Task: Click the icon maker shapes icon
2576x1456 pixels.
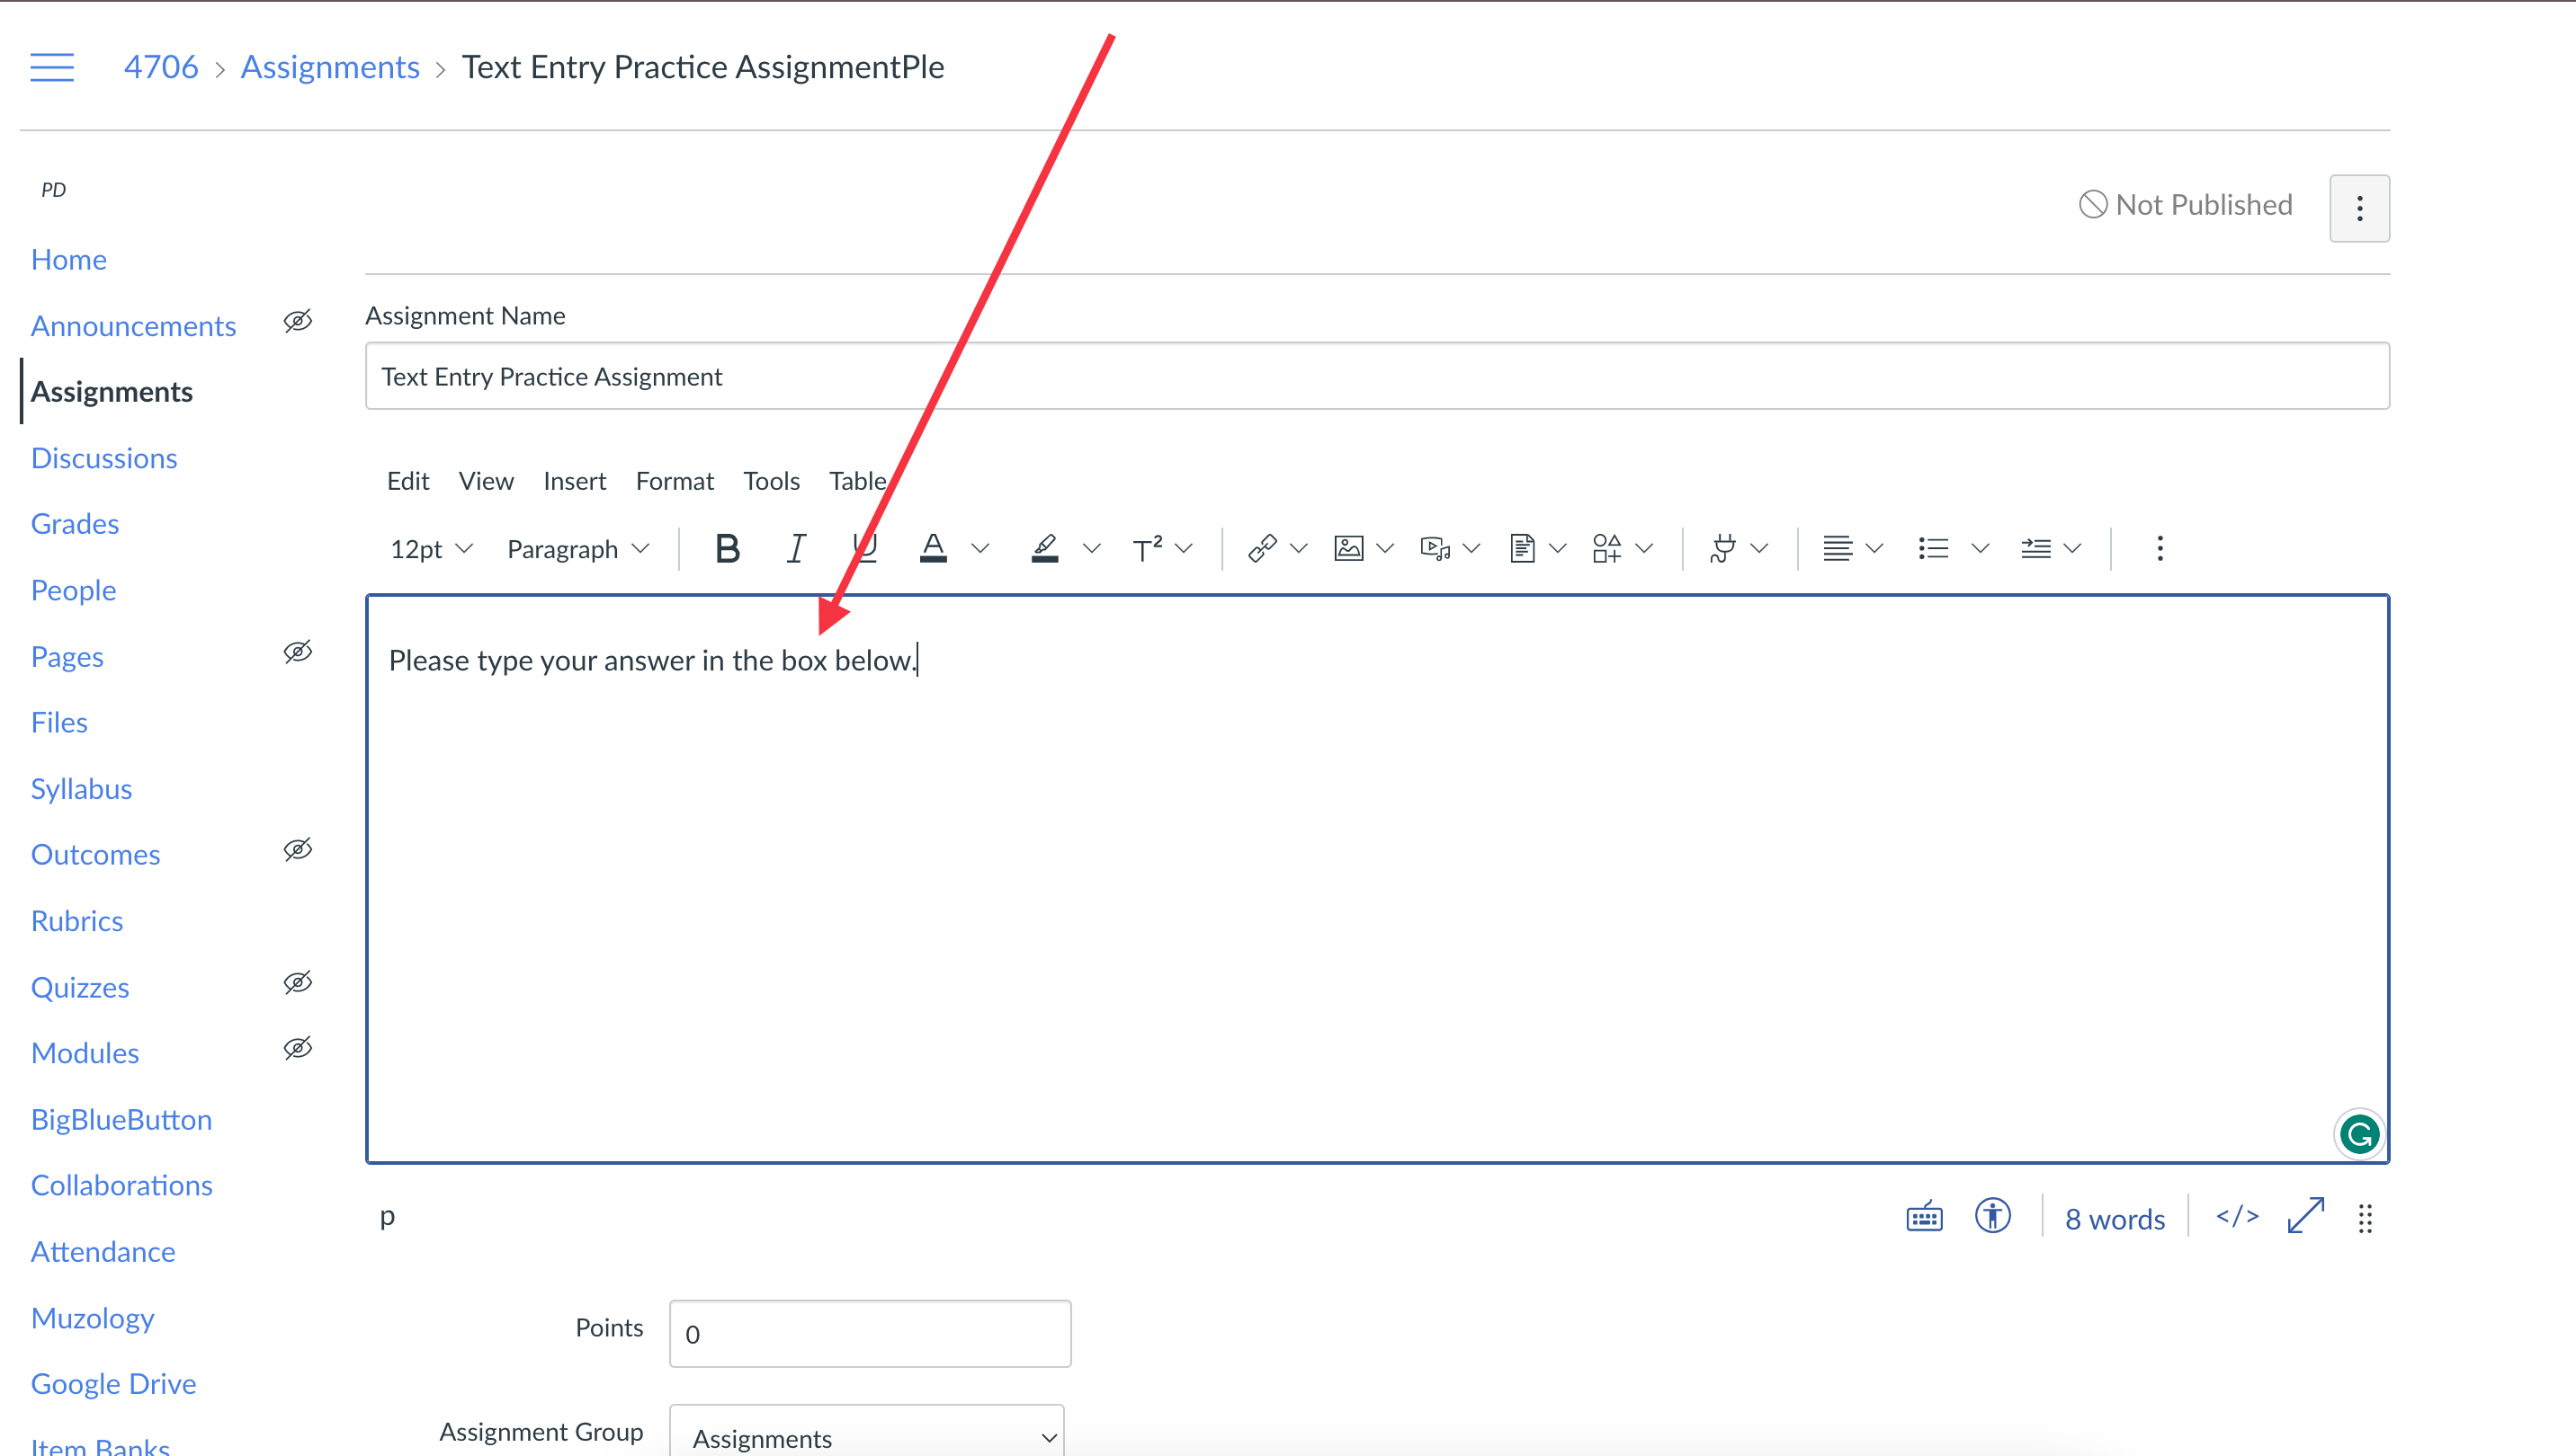Action: [x=1607, y=548]
